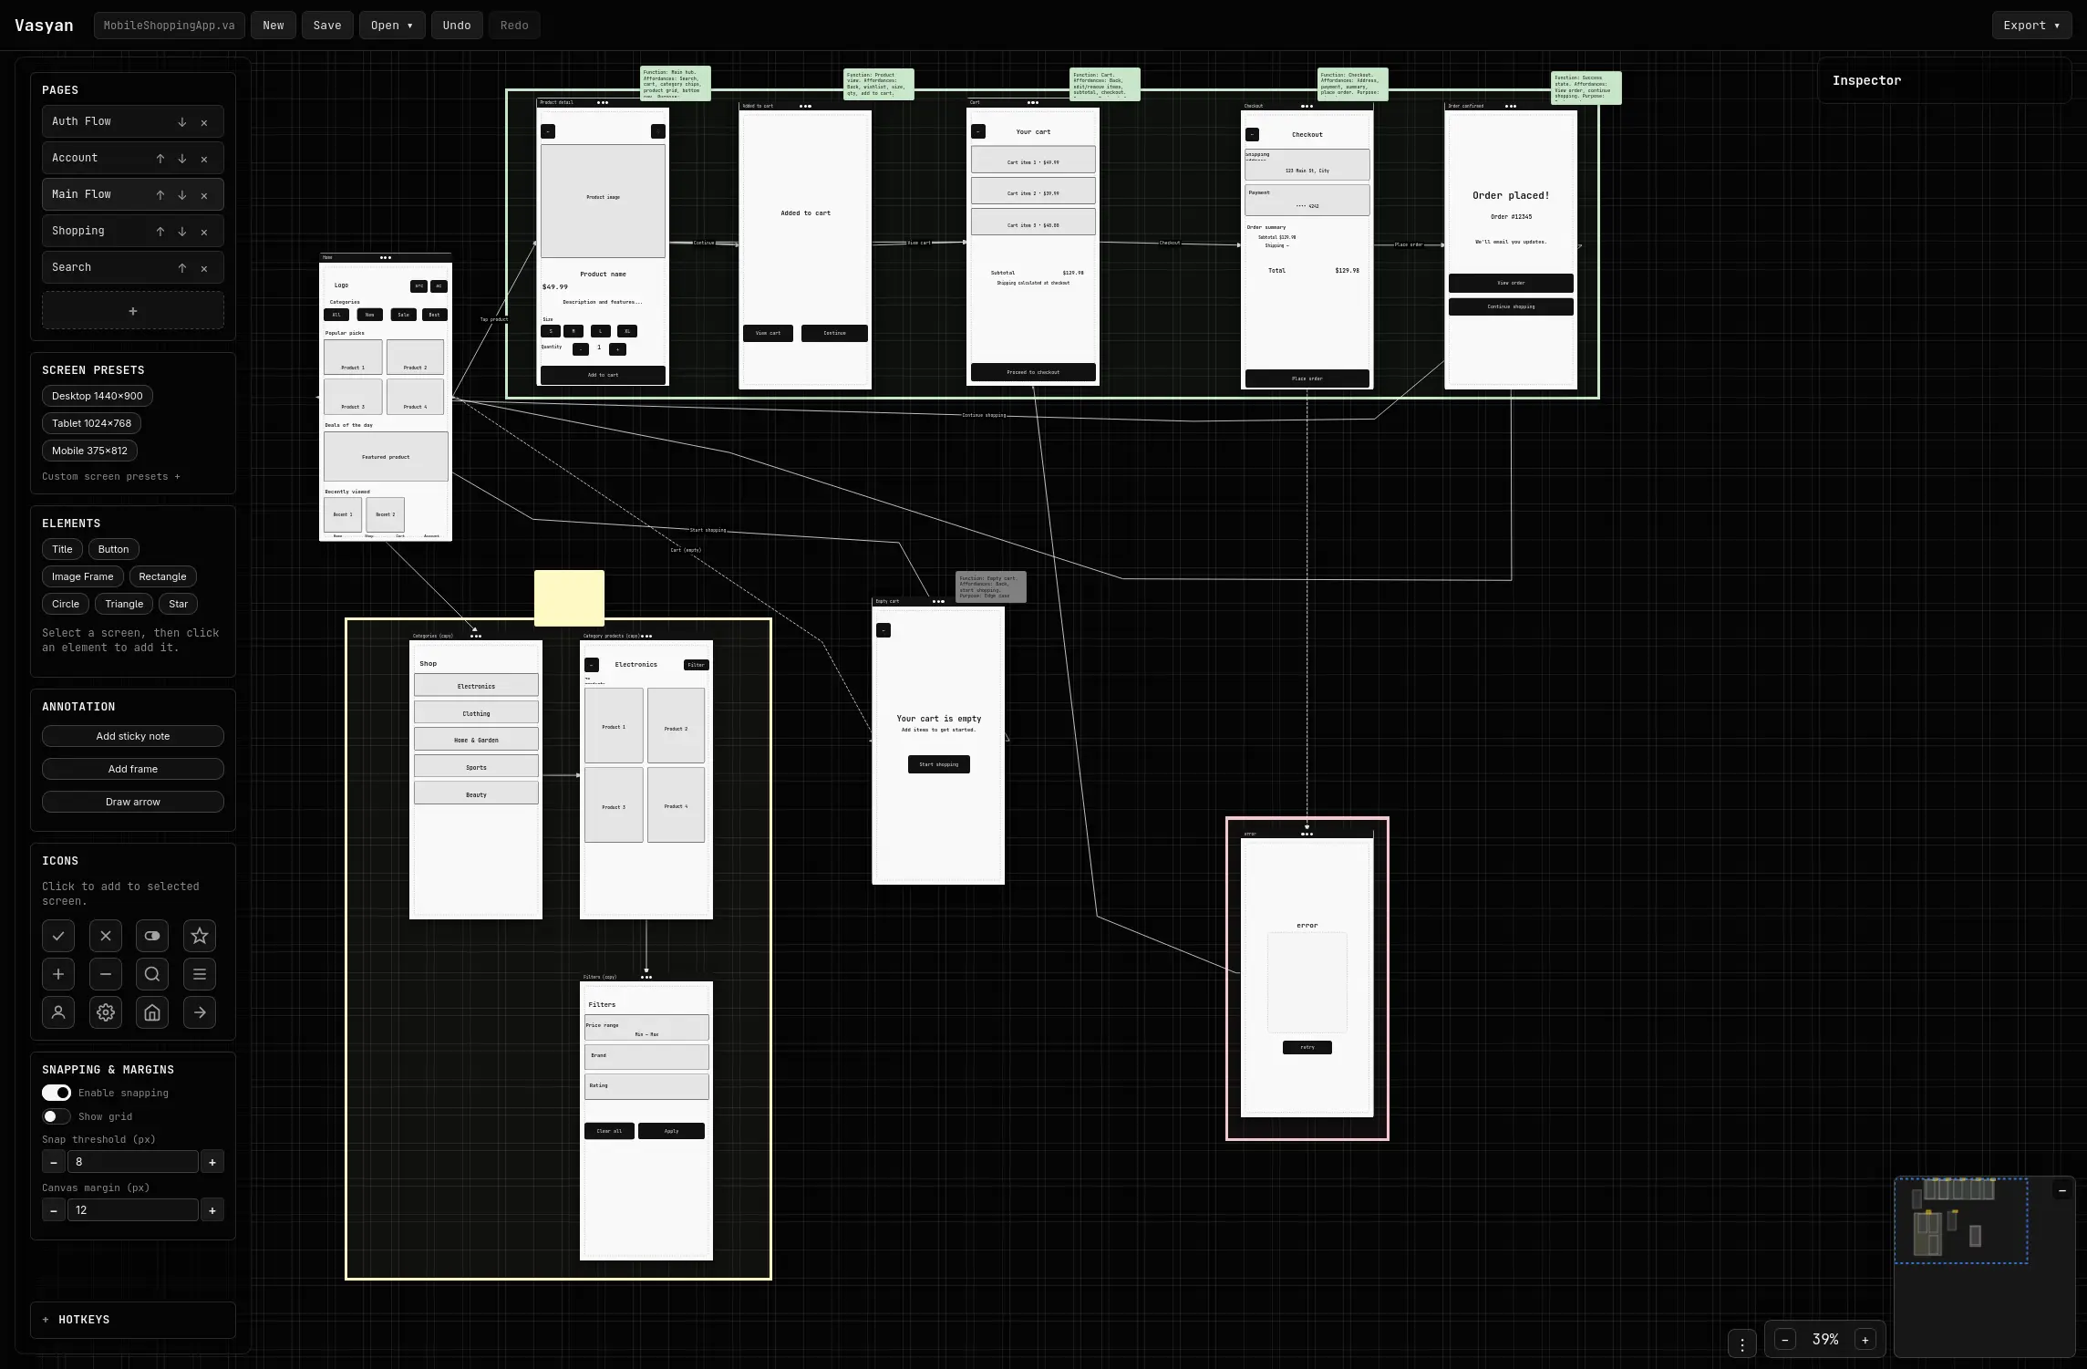The image size is (2087, 1369).
Task: Turn on the Show grid toggle
Action: [56, 1115]
